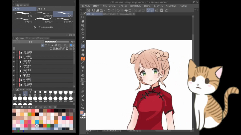
Task: Open file with folder icon
Action: 97,10
